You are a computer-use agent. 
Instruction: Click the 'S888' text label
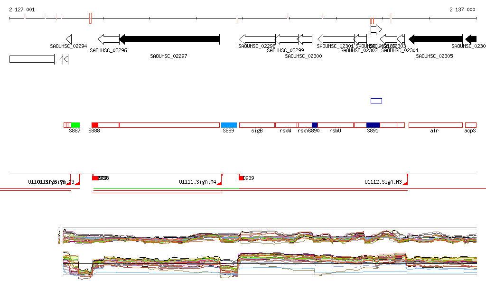94,131
